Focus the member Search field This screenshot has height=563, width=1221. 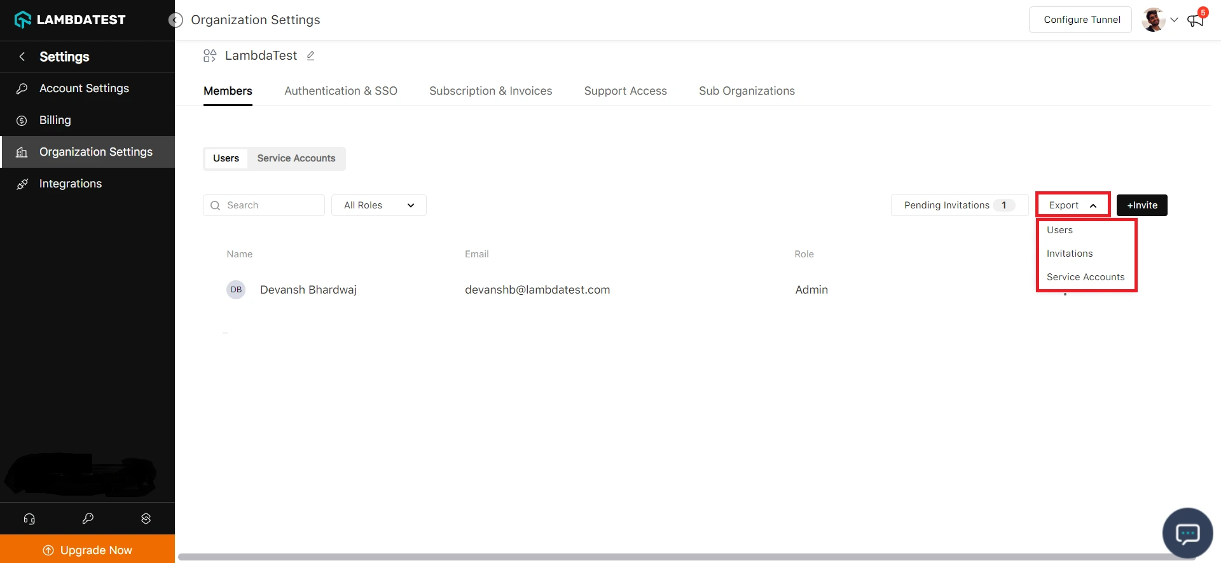(x=271, y=205)
